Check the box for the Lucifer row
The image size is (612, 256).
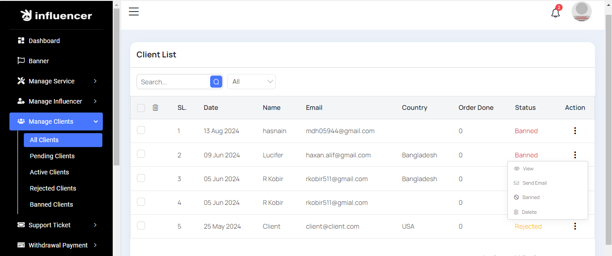[141, 154]
